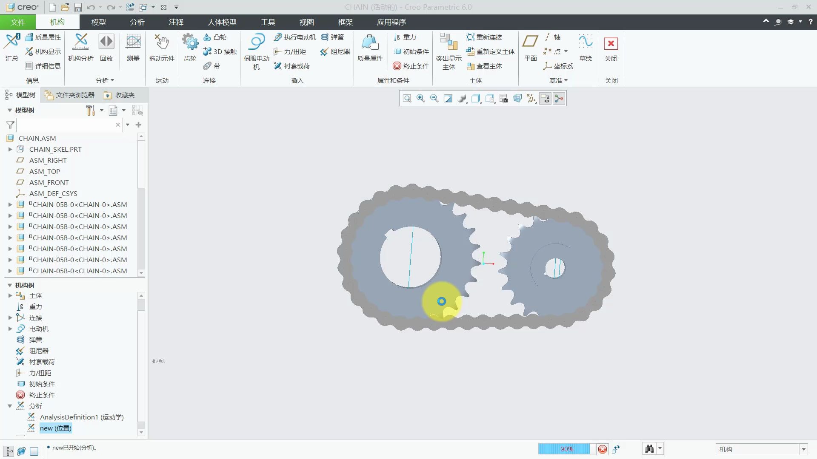Viewport: 817px width, 459px height.
Task: Expand the 连接 (connections) tree node
Action: [x=9, y=317]
